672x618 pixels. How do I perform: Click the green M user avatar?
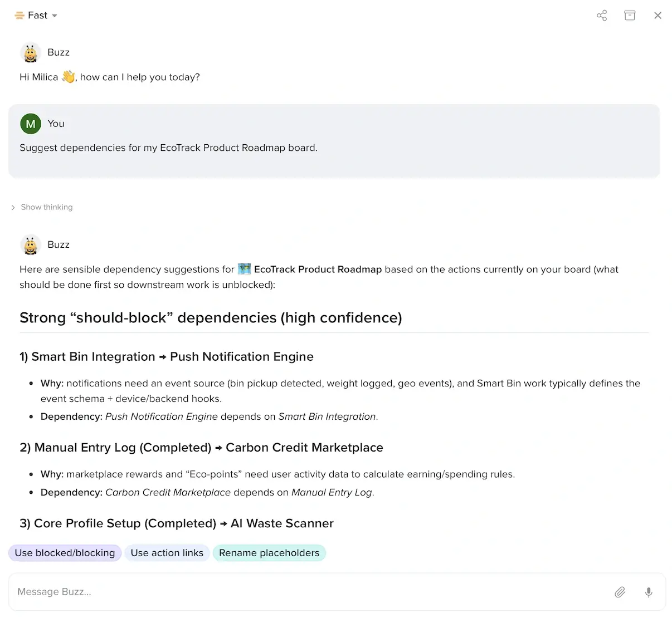click(31, 124)
